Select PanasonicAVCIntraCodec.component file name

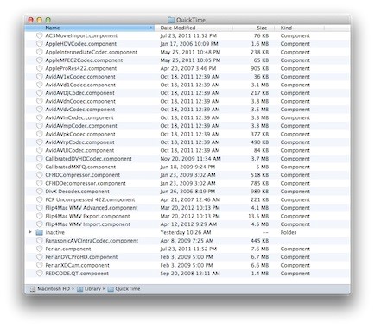(92, 241)
